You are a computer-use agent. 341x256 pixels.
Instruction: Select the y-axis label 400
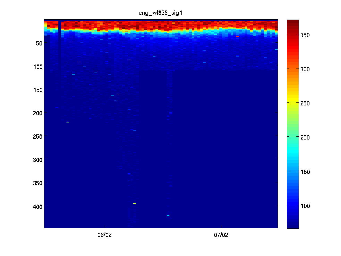38,206
